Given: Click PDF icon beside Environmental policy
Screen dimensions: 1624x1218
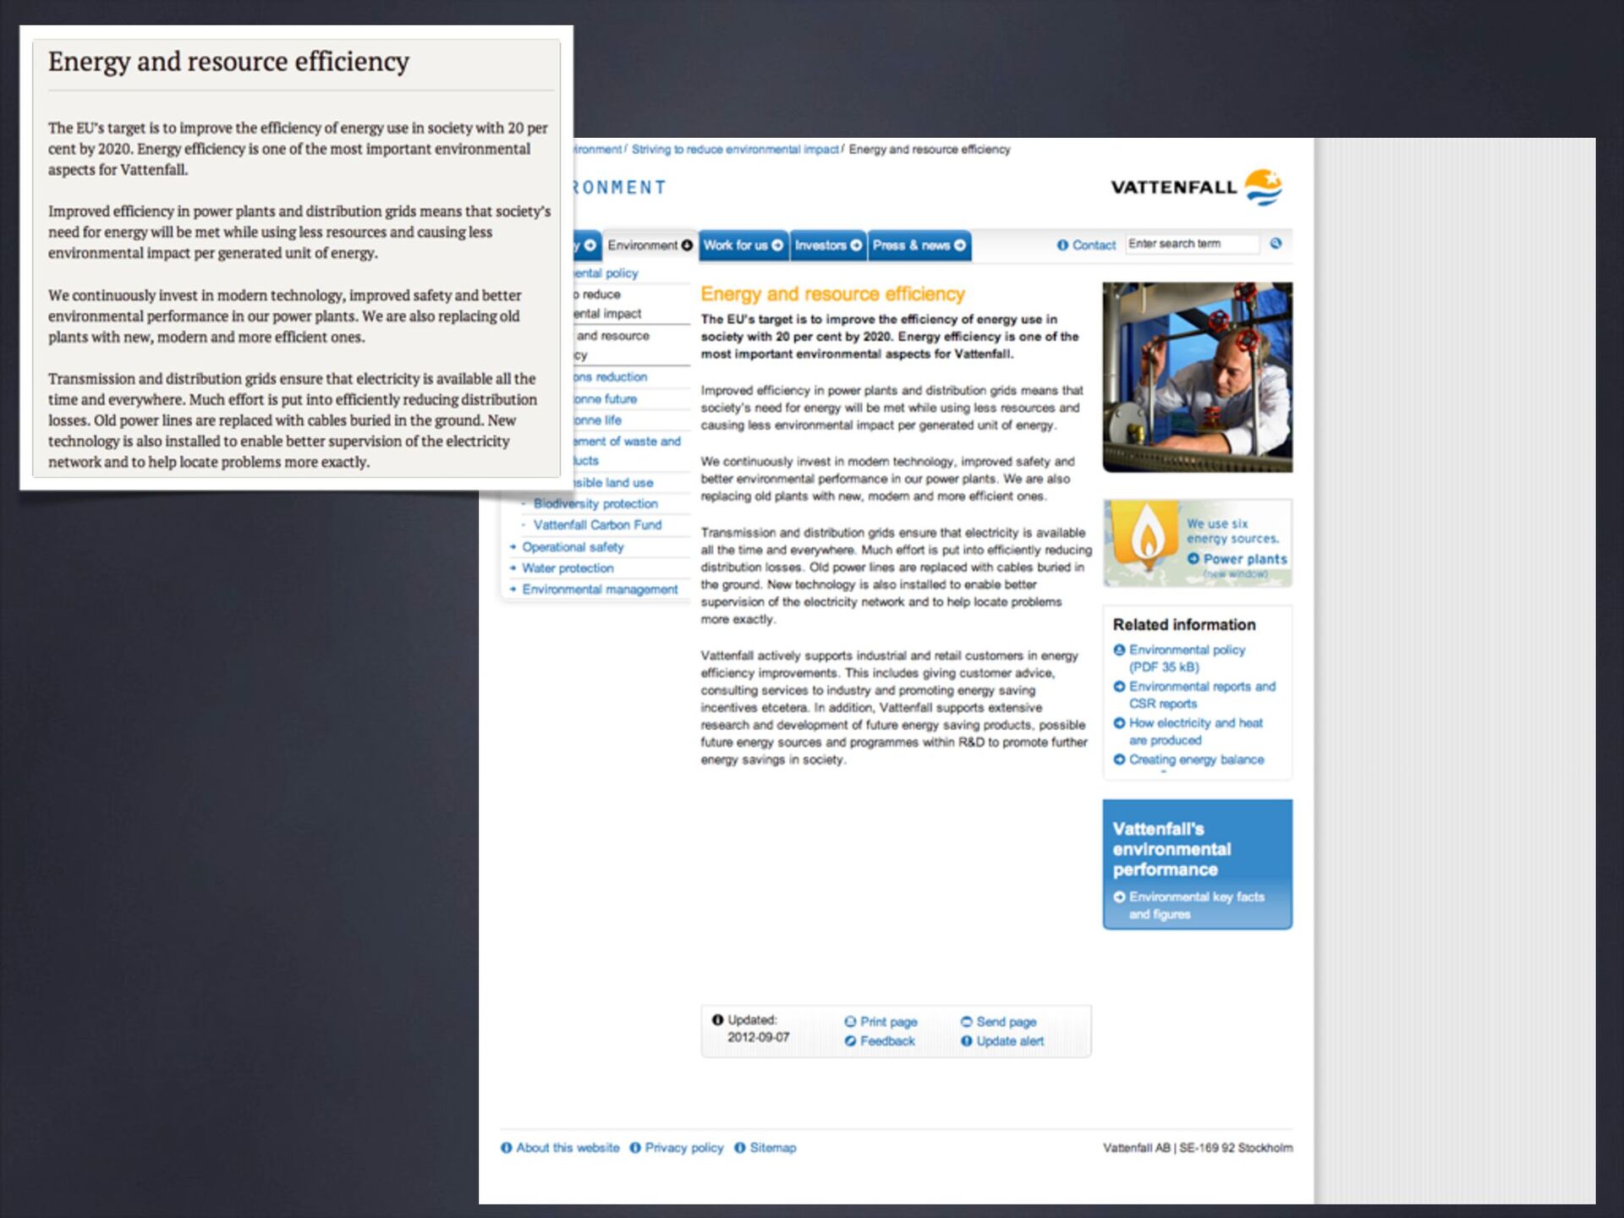Looking at the screenshot, I should [x=1119, y=650].
